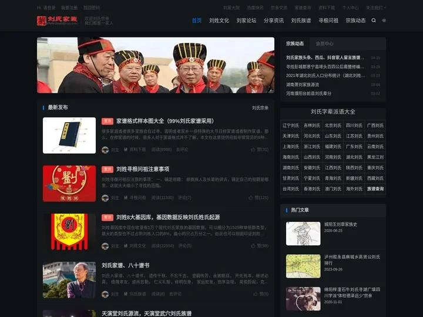Like the 家谱格式样本图大全 post (赞31)

(x=260, y=149)
